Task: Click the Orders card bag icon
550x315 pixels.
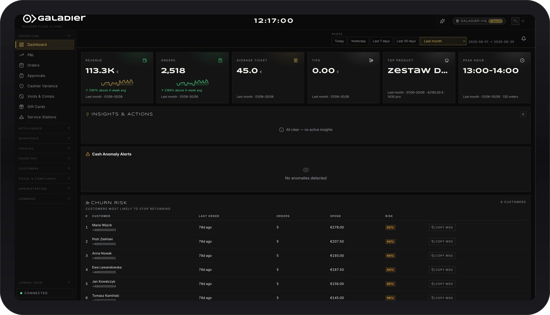Action: point(220,60)
